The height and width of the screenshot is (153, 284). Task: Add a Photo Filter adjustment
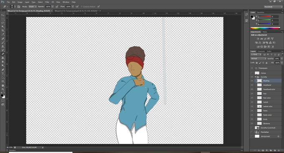[267, 43]
